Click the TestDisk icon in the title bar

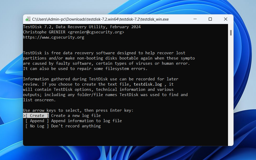[x=28, y=19]
